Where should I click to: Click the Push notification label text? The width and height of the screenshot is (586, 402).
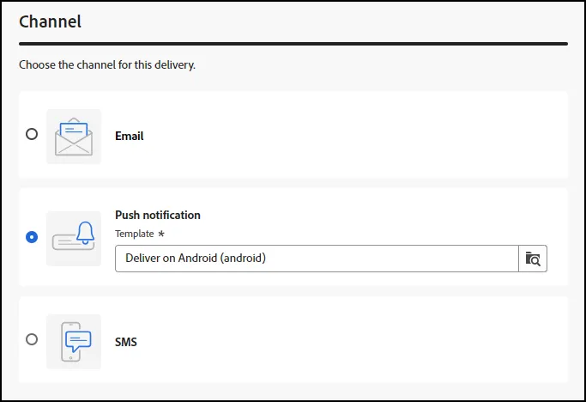(158, 216)
